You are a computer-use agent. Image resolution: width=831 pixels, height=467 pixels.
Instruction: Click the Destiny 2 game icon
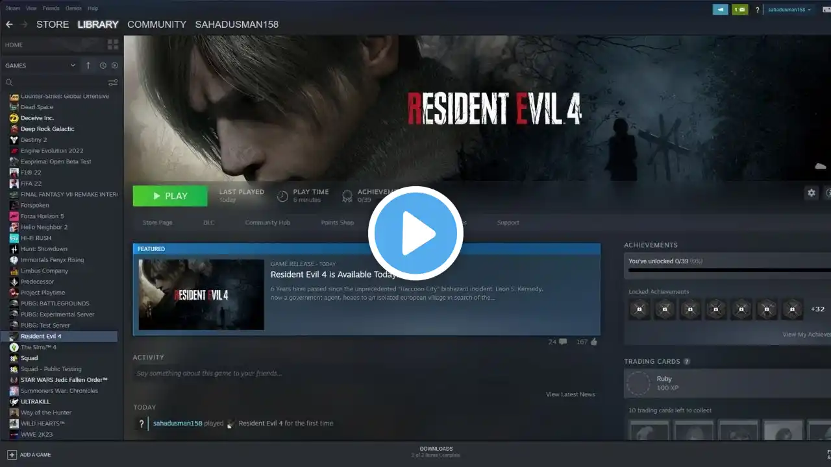click(14, 139)
